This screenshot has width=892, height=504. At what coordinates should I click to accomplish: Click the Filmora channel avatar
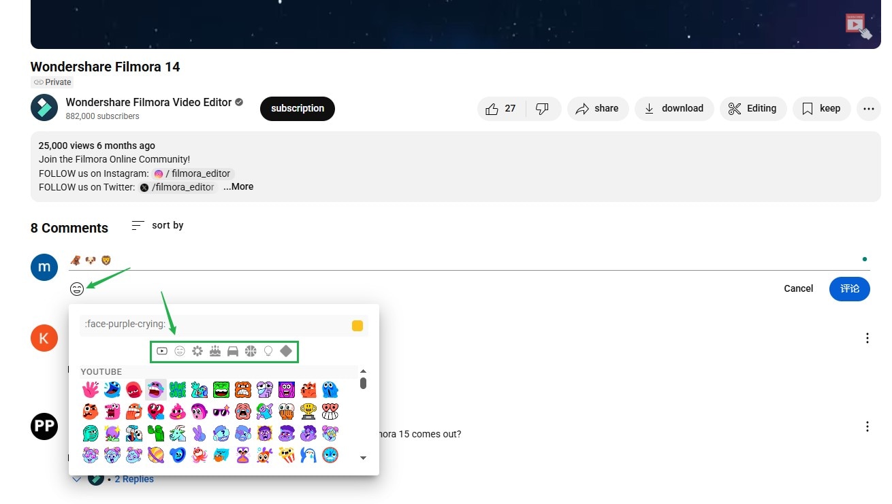tap(44, 108)
